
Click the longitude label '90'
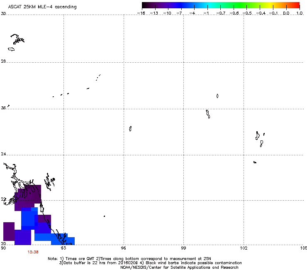tap(3, 248)
